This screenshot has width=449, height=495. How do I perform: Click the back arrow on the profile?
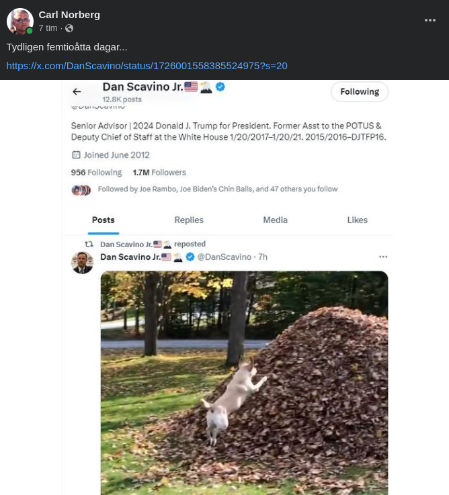(77, 91)
